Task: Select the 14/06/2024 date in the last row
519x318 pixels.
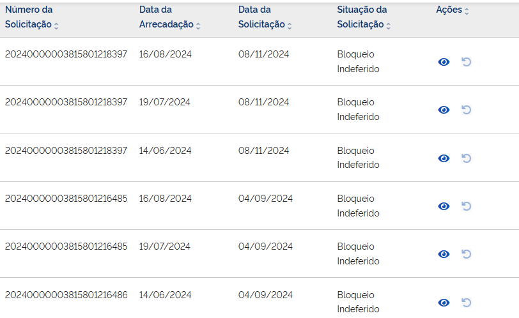Action: (x=165, y=295)
